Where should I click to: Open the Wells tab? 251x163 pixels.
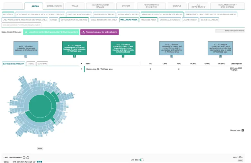pyautogui.click(x=75, y=6)
